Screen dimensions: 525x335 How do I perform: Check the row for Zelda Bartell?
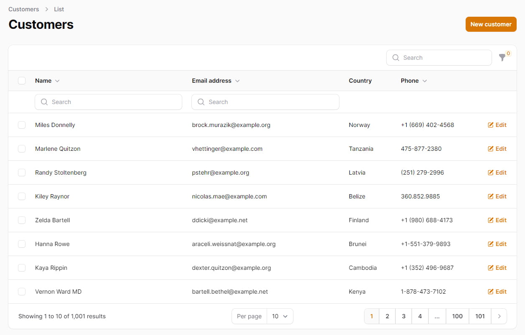point(22,220)
